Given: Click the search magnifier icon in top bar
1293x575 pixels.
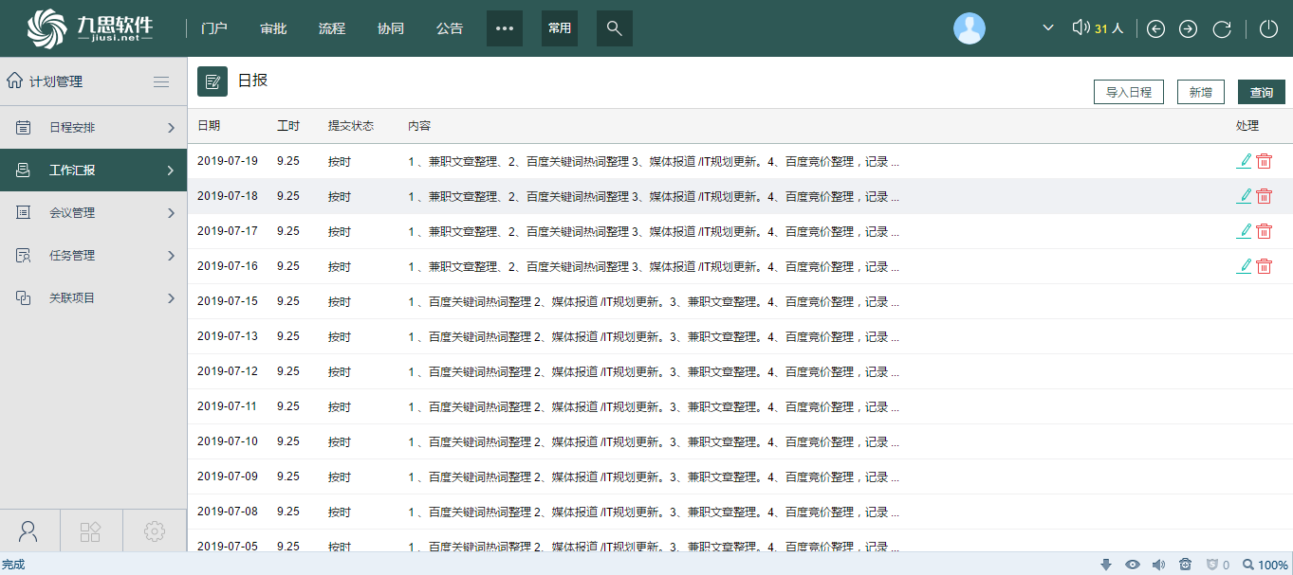Looking at the screenshot, I should [614, 28].
